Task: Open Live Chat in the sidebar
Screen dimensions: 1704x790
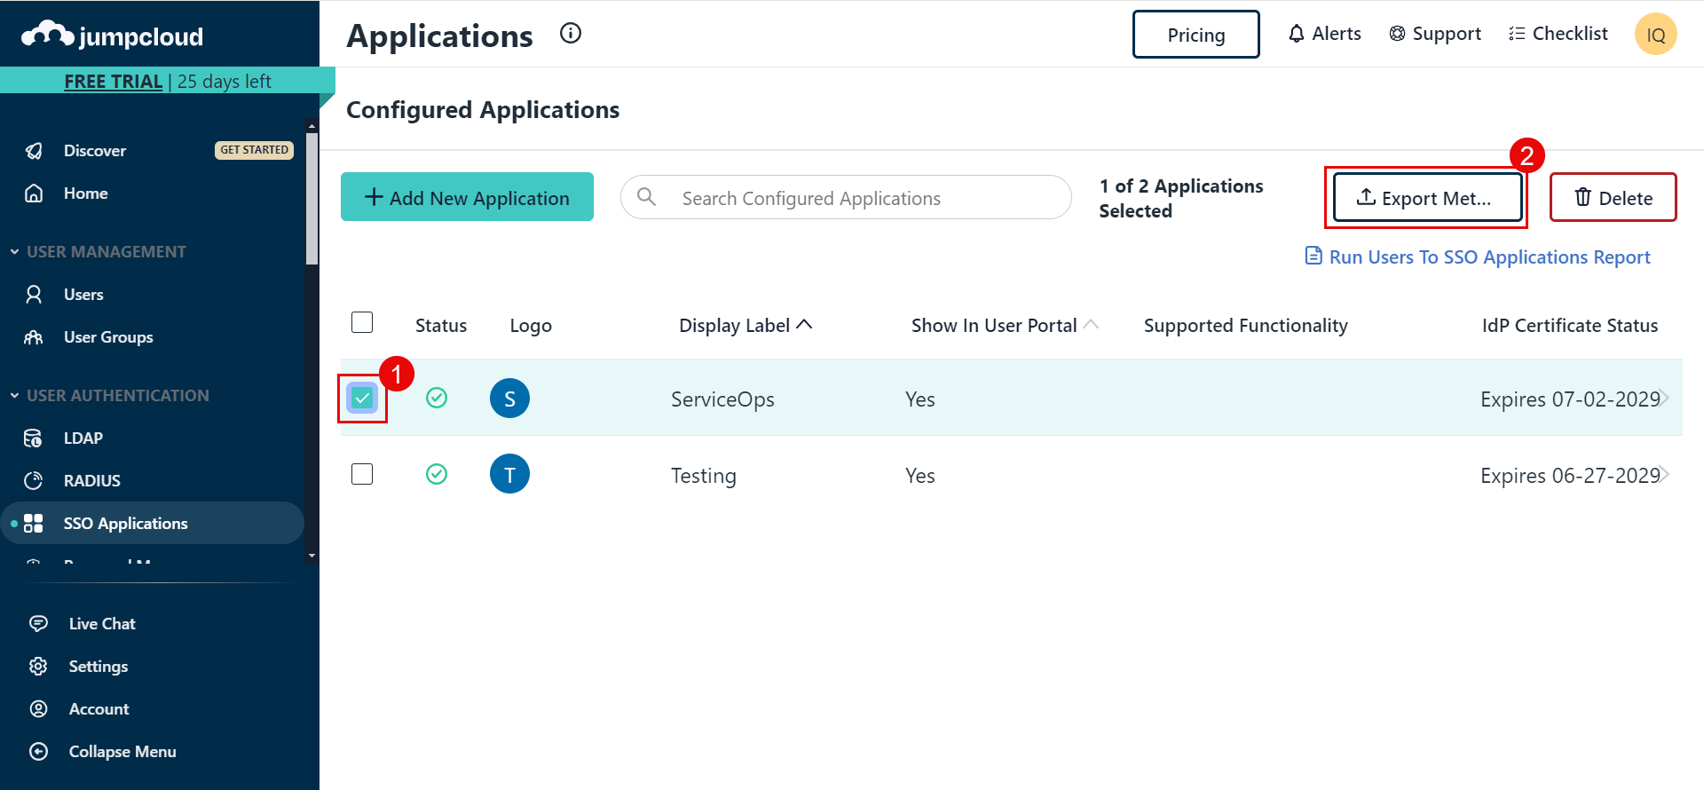Action: coord(102,624)
